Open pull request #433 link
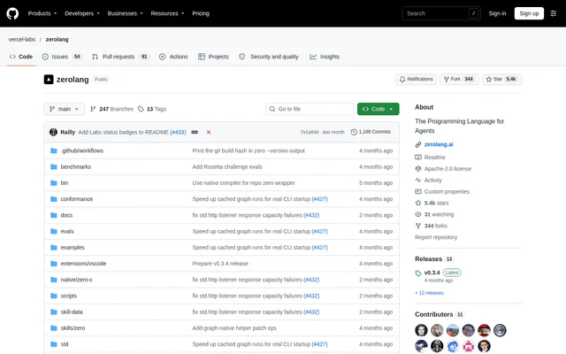566x354 pixels. 178,132
